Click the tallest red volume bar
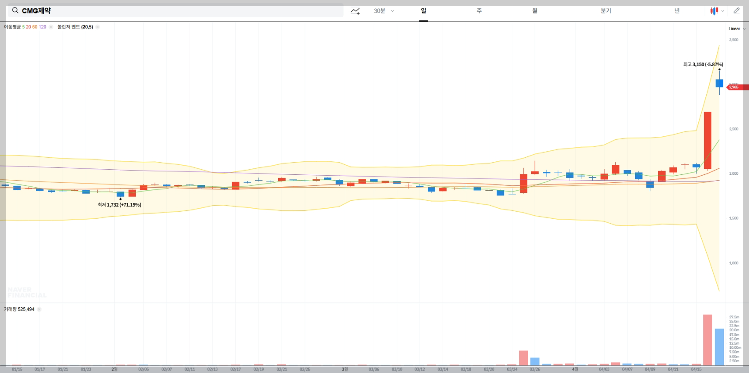 click(x=708, y=340)
